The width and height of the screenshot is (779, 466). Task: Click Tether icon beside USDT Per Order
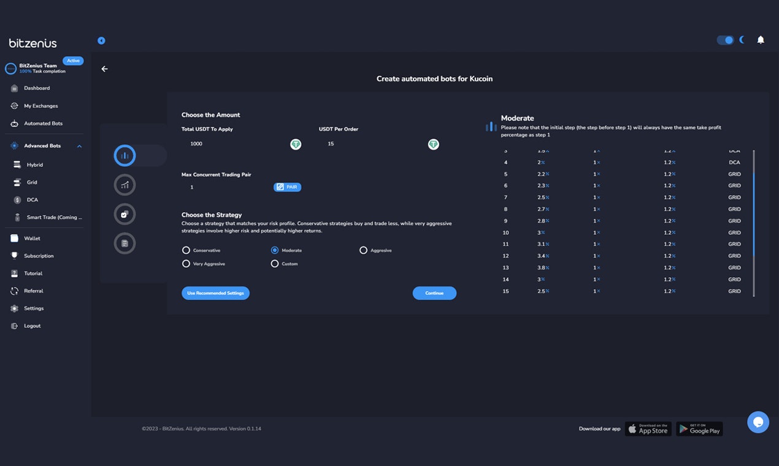click(x=434, y=145)
